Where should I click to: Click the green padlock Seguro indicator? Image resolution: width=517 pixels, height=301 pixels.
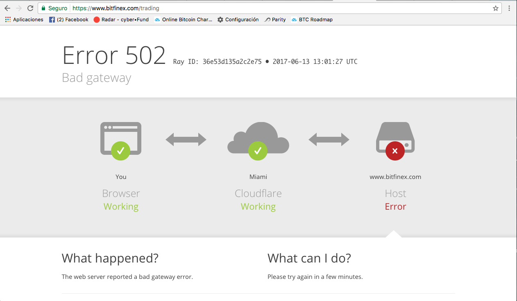54,8
